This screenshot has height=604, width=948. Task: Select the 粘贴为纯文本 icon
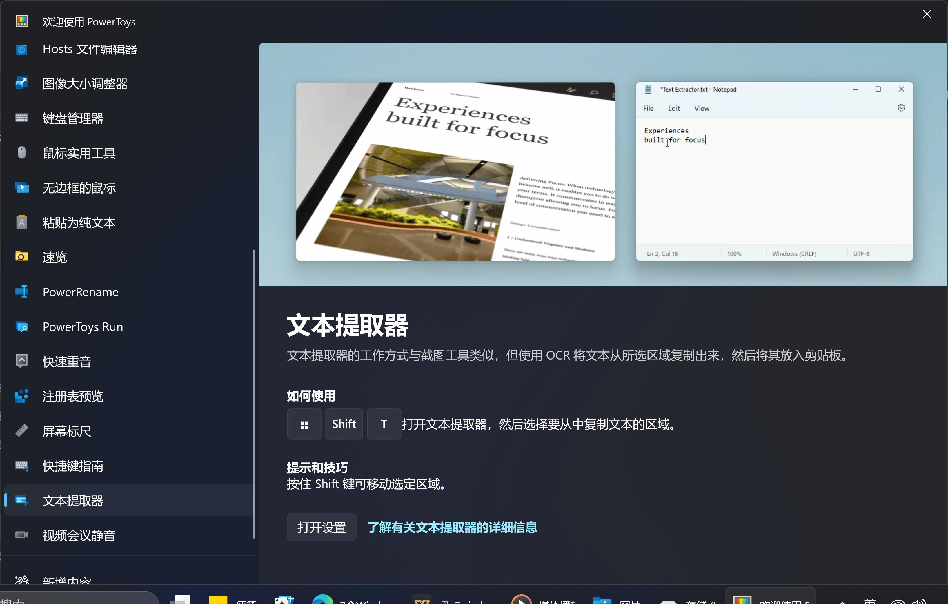[22, 222]
